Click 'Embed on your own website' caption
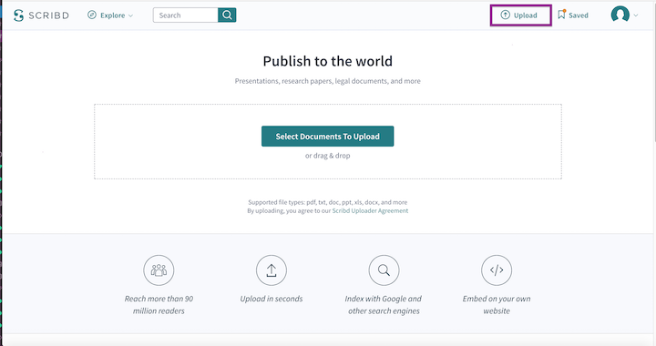 pos(497,305)
